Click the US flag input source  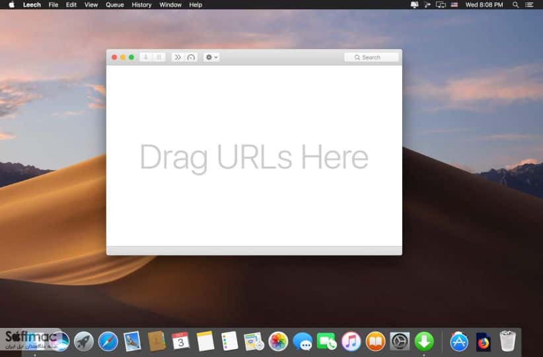454,5
